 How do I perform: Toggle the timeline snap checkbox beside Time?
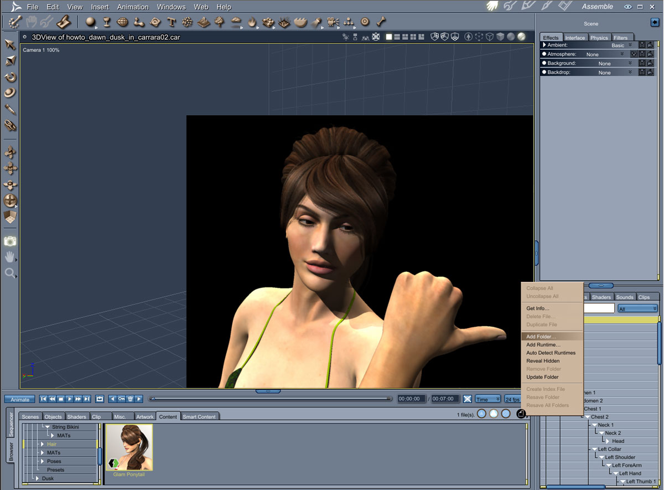point(468,399)
